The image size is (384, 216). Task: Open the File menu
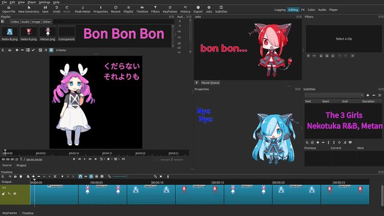(4, 2)
